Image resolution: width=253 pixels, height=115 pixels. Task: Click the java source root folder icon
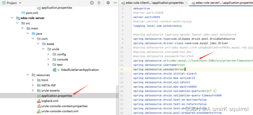tap(33, 34)
